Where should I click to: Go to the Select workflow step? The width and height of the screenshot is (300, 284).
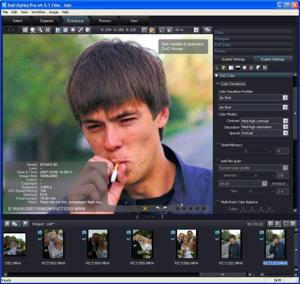click(x=17, y=20)
